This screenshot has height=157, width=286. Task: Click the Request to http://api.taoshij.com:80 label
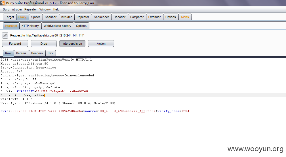(x=47, y=35)
